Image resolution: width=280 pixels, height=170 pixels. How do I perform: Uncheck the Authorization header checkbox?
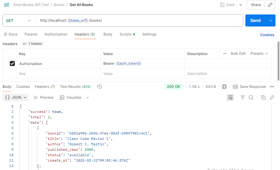(x=12, y=63)
